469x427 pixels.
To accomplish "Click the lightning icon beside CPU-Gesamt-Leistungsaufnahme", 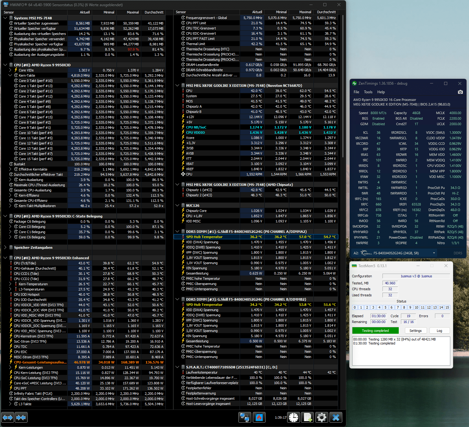I will click(11, 362).
